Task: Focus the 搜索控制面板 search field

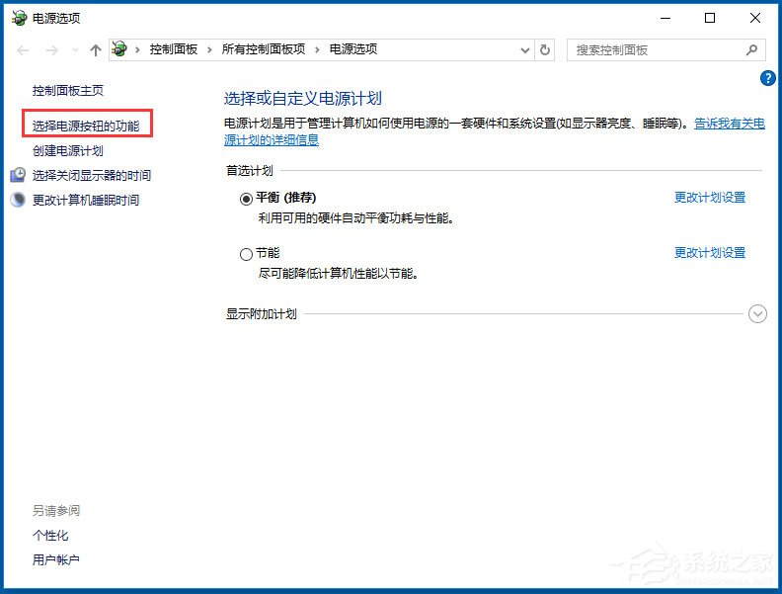Action: coord(665,50)
